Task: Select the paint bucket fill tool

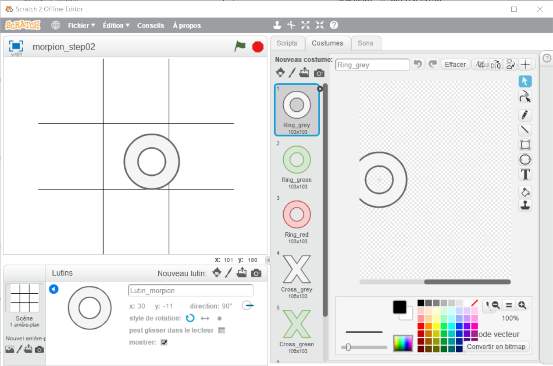Action: [x=525, y=192]
